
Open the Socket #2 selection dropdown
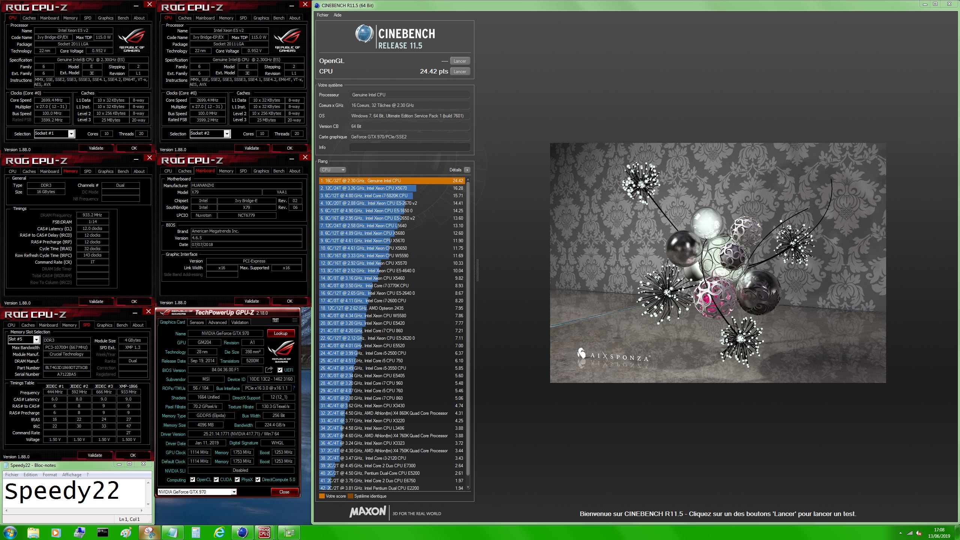[226, 133]
